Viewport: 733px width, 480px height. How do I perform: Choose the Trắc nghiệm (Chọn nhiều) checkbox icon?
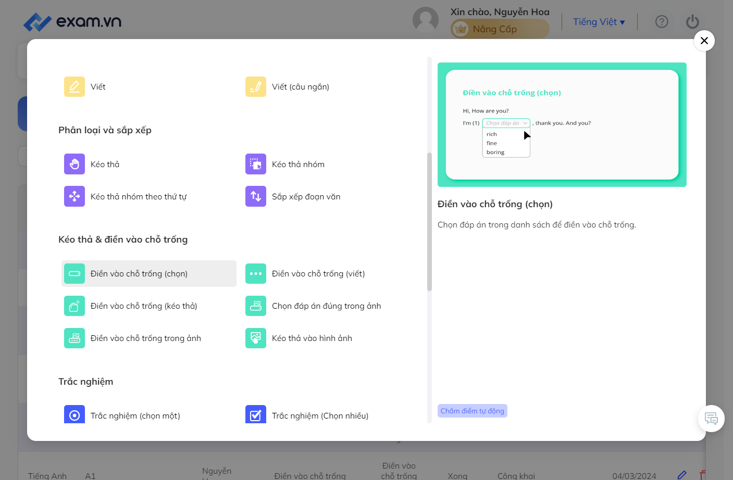(256, 414)
